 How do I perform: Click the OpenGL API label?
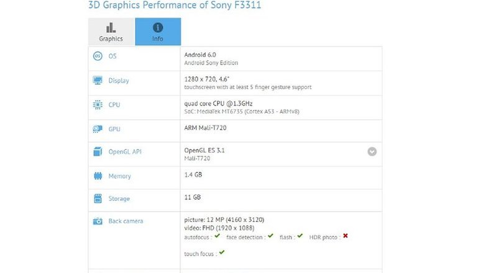(125, 151)
